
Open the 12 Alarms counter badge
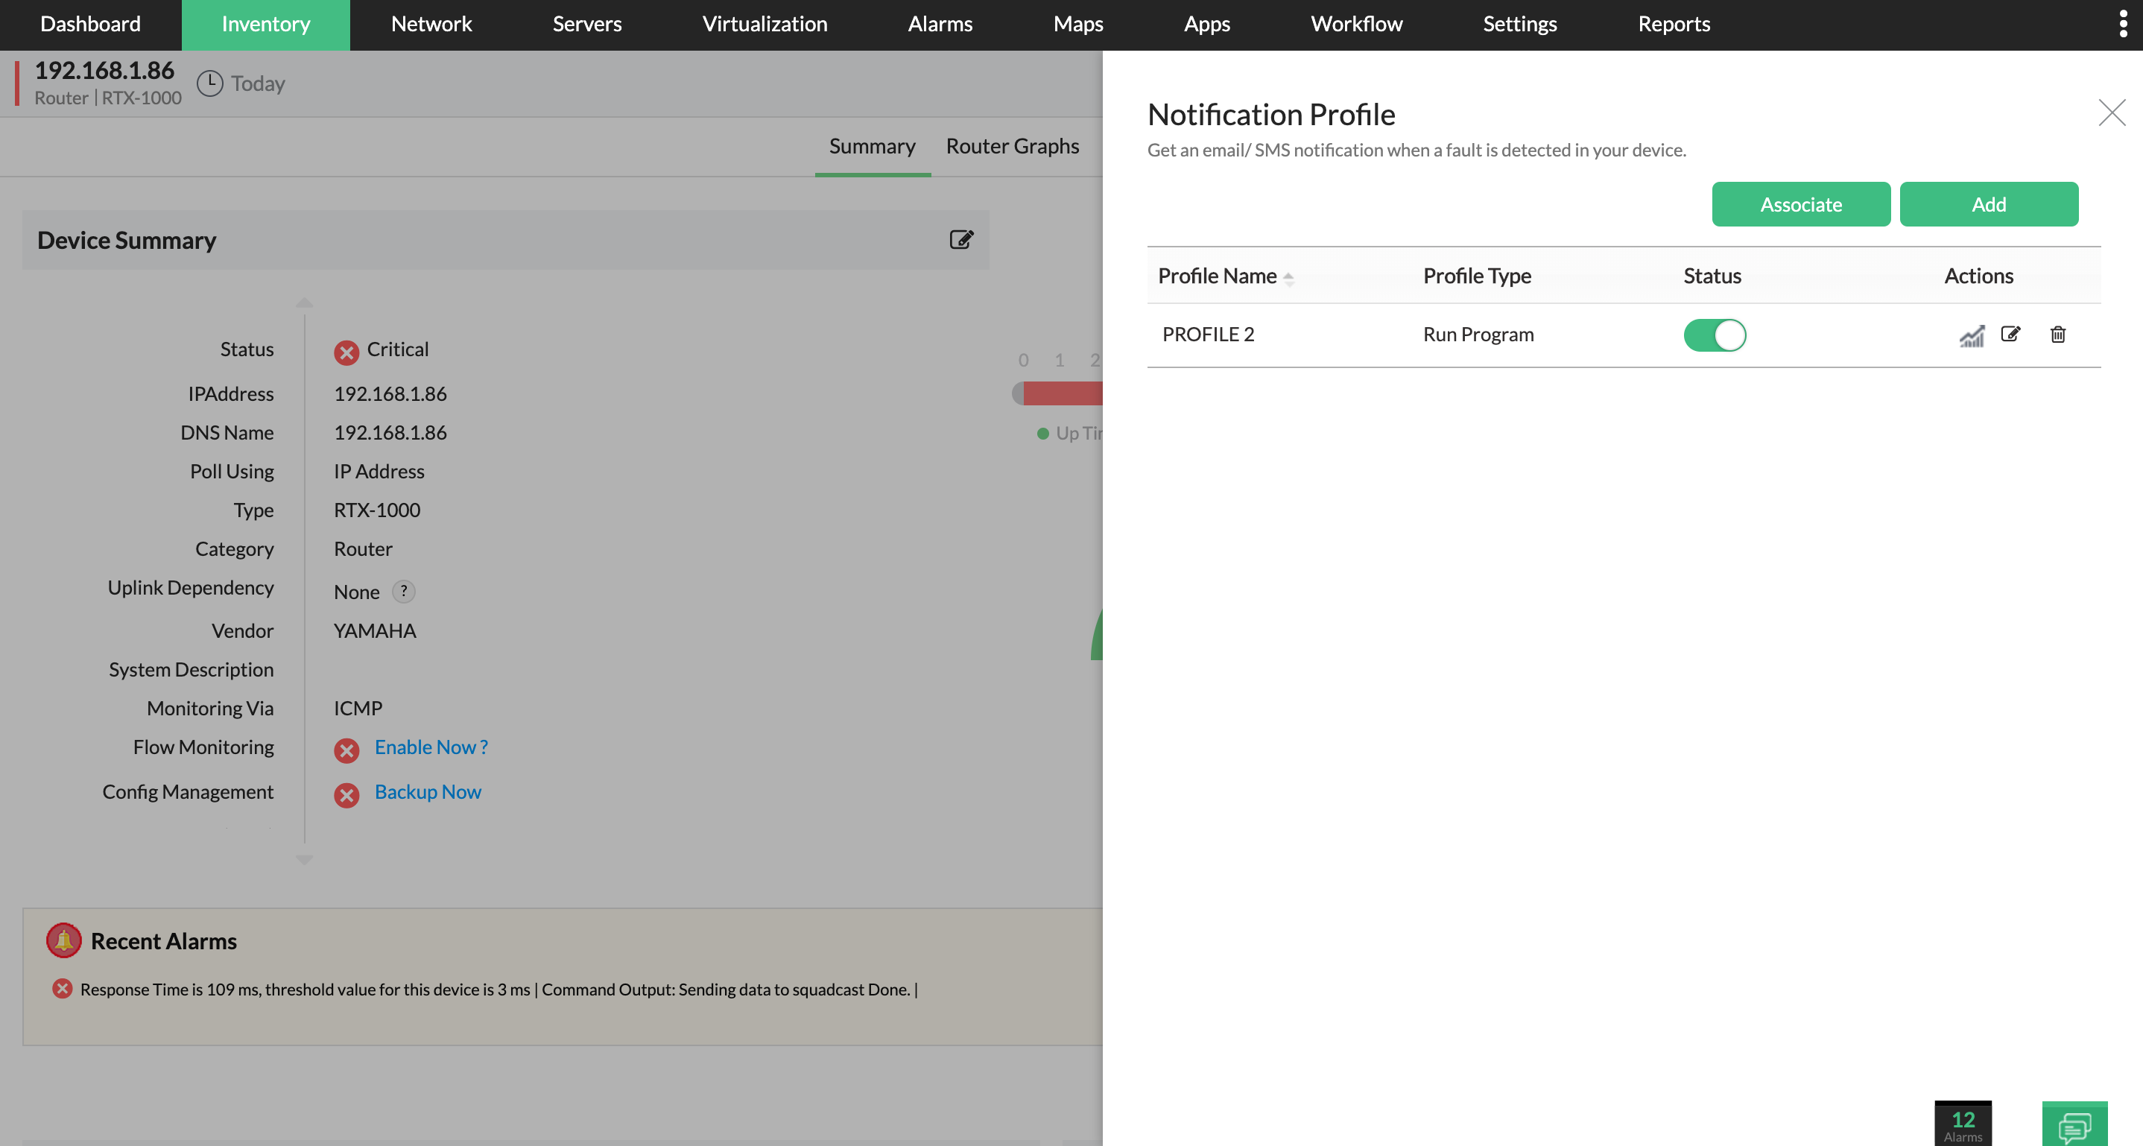coord(1963,1124)
